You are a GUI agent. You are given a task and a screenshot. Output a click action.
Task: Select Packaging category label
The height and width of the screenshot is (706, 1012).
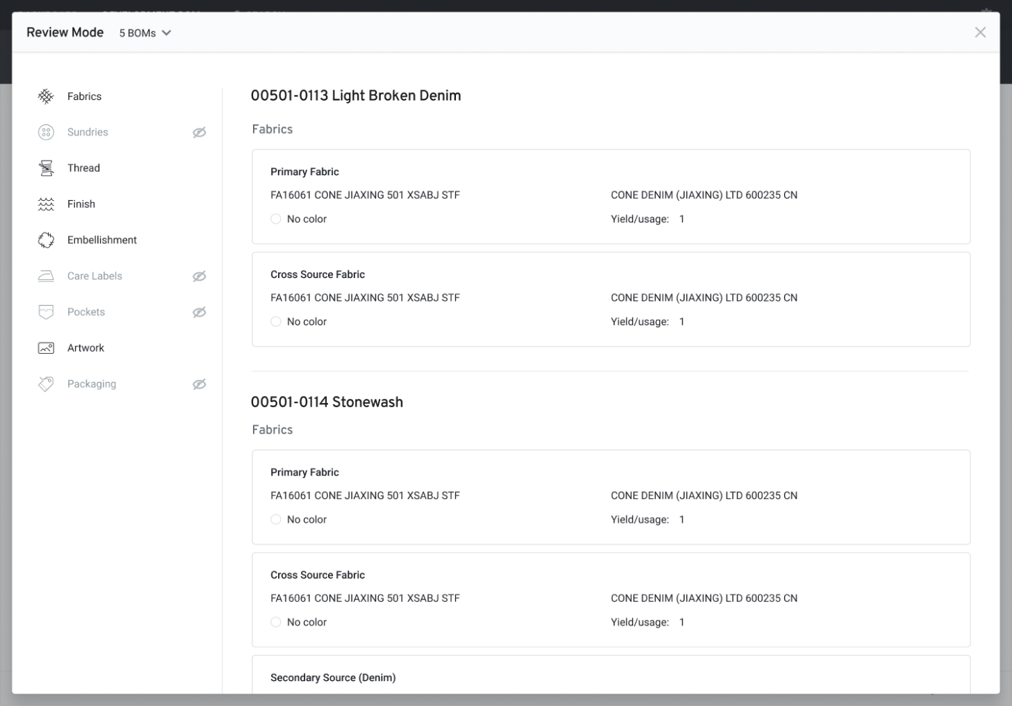(x=92, y=384)
